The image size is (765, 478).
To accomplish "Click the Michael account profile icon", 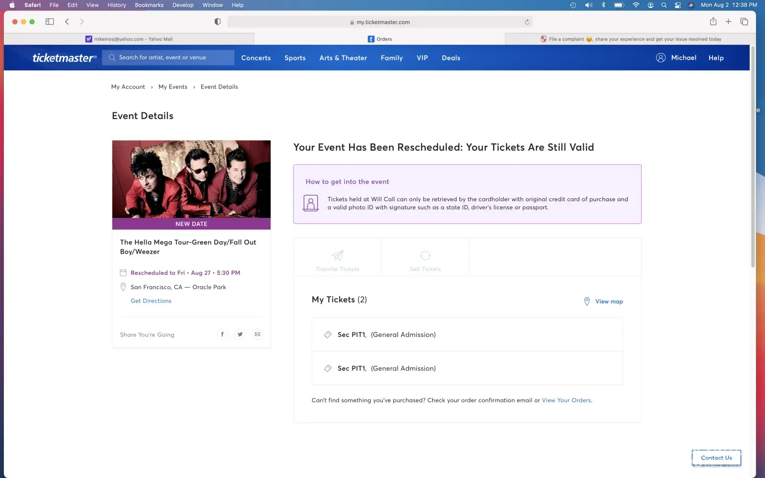I will pos(660,58).
